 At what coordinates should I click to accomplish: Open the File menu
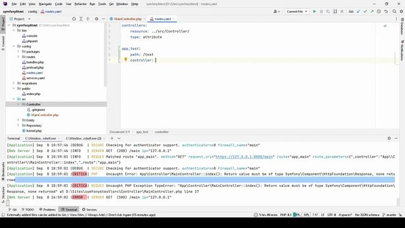coord(14,4)
